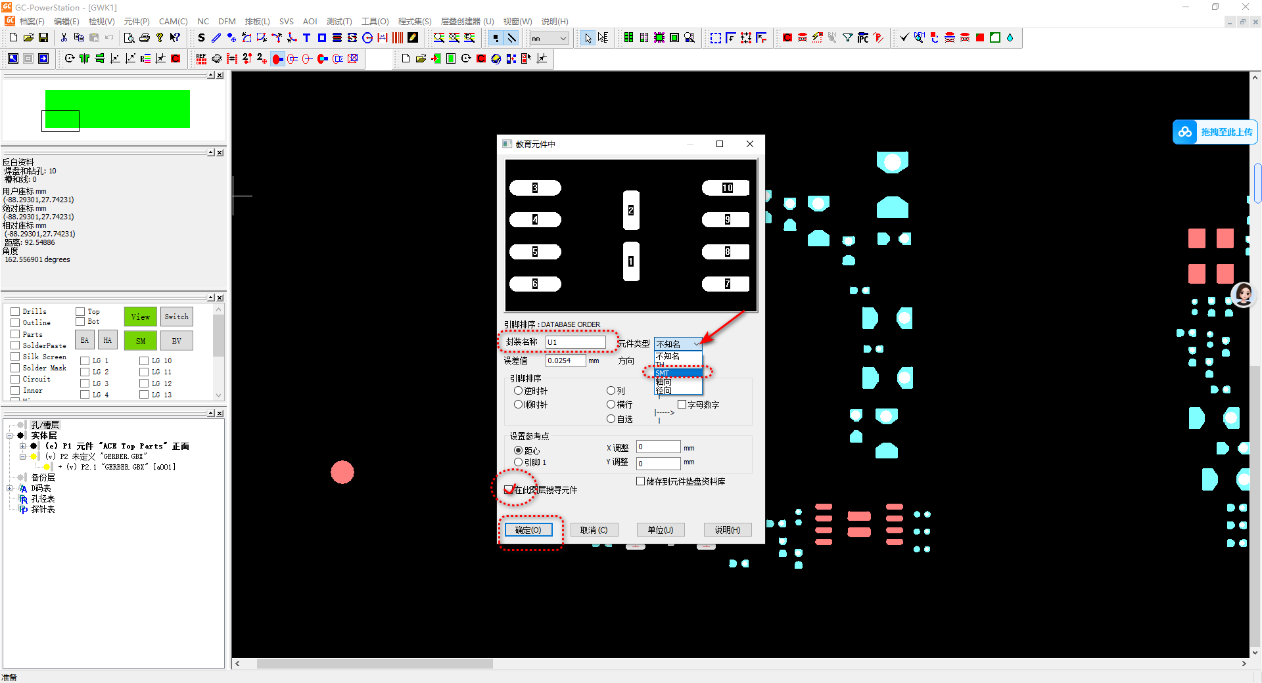Image resolution: width=1262 pixels, height=683 pixels.
Task: Click the red barcode icon
Action: [398, 38]
